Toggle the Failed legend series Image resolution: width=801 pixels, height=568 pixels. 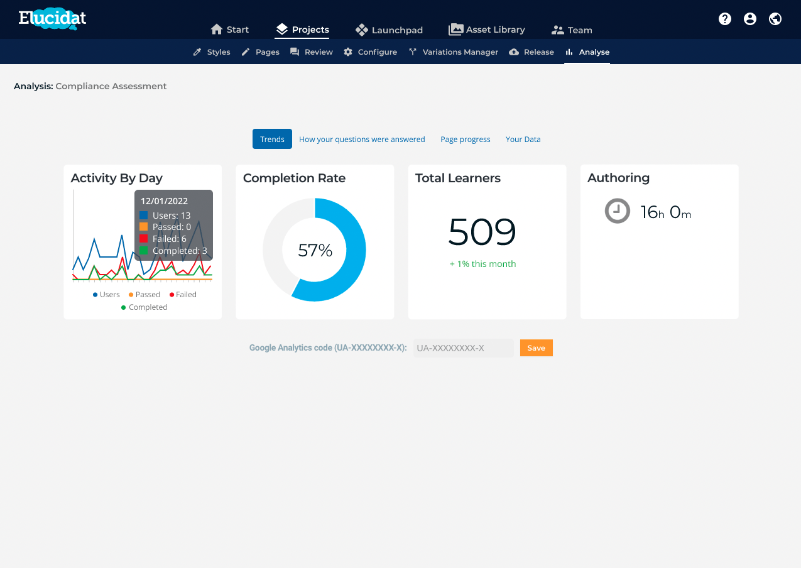click(183, 295)
